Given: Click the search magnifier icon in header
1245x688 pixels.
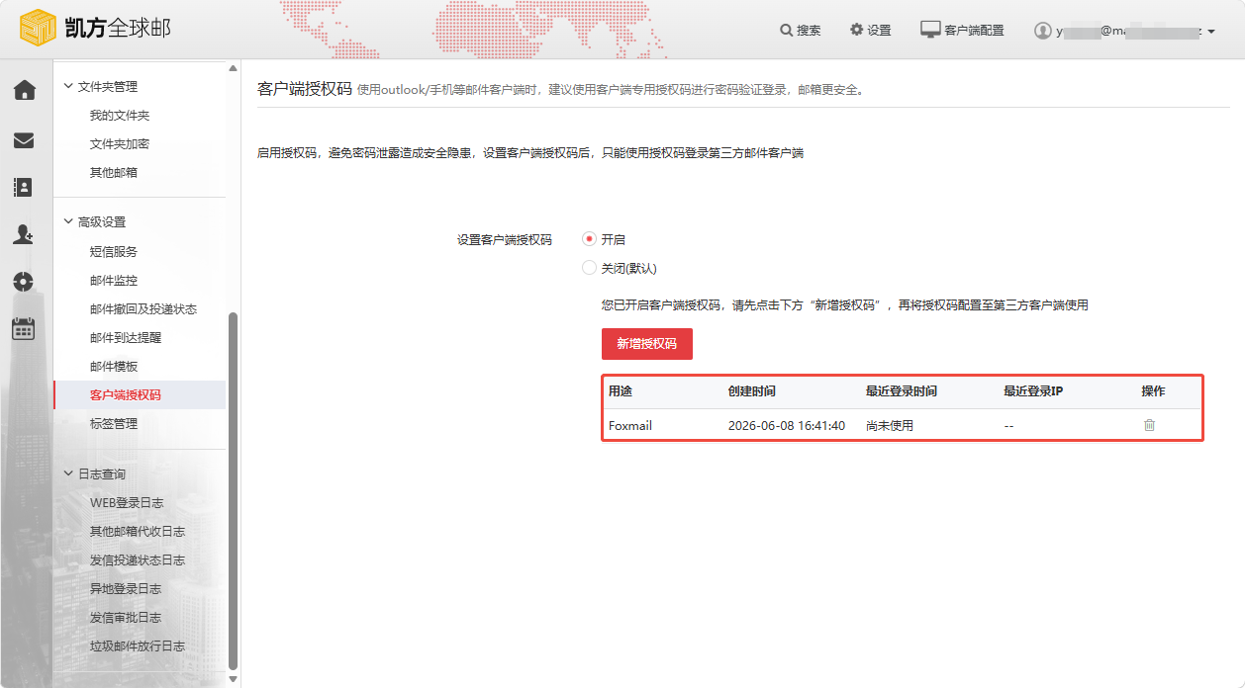Looking at the screenshot, I should point(786,30).
